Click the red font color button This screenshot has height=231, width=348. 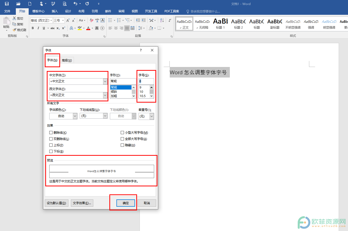coord(88,28)
